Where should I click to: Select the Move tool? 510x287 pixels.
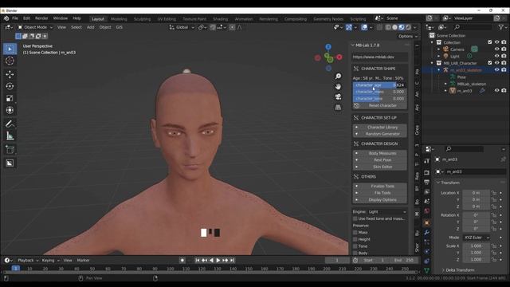tap(10, 74)
